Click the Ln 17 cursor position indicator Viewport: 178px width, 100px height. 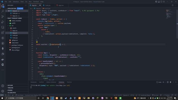[x=118, y=95]
